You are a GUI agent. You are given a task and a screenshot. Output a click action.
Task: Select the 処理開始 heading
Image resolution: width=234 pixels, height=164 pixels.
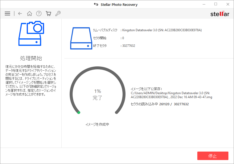pos(31,58)
